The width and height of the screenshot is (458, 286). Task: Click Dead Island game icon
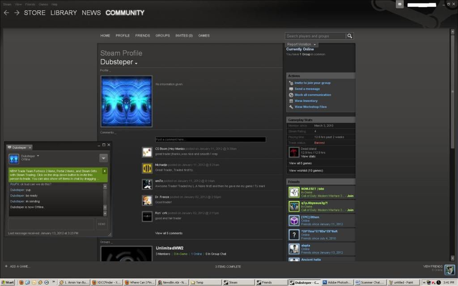click(x=294, y=152)
